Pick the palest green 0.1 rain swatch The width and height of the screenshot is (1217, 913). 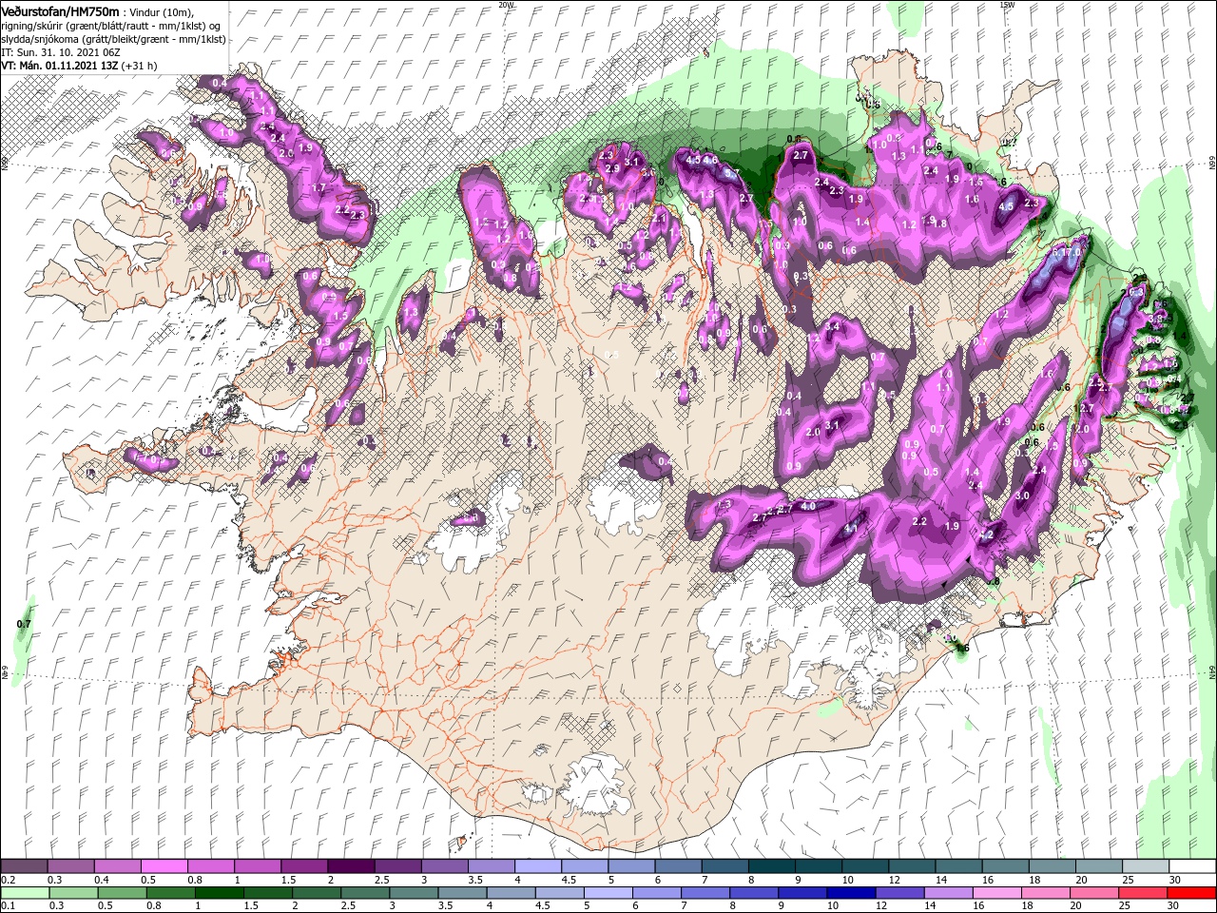click(x=24, y=893)
